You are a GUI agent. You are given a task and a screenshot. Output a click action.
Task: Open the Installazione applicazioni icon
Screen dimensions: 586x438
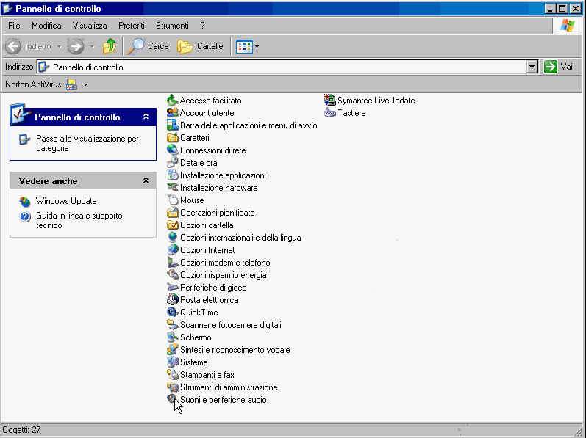point(172,175)
